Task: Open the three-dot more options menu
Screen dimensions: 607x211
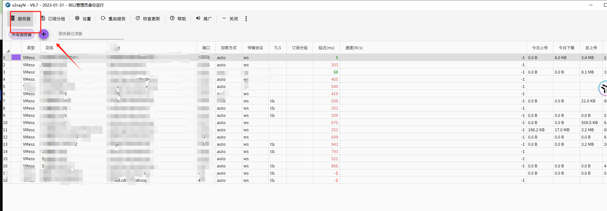Action: (246, 19)
